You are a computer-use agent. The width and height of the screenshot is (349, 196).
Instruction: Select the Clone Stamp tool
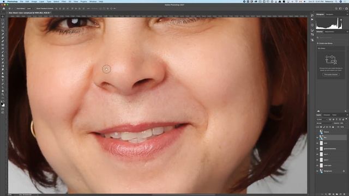point(3,56)
